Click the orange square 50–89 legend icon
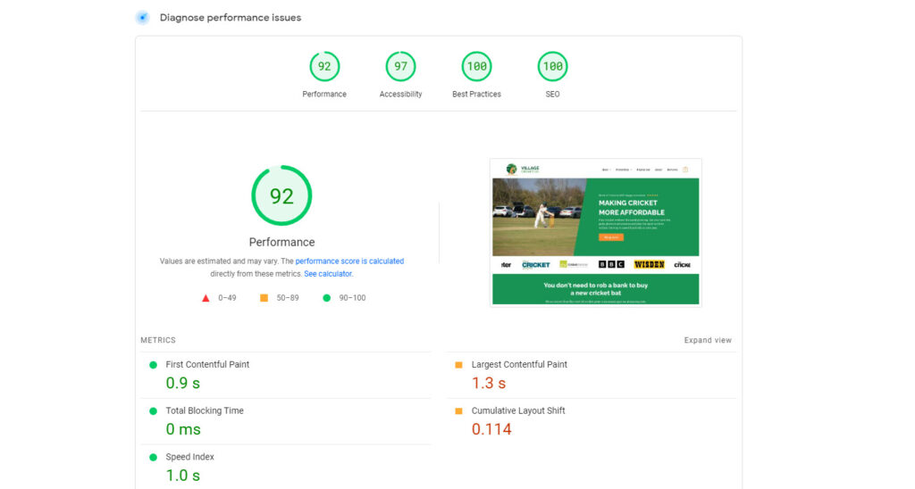Viewport: 915px width, 489px height. tap(264, 298)
